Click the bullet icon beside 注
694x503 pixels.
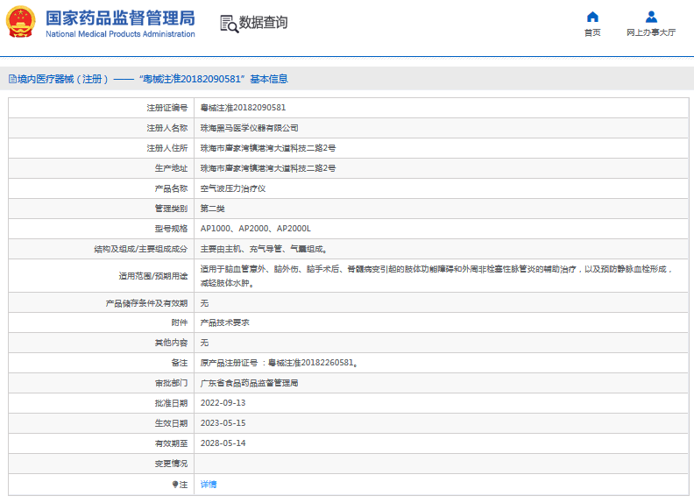pos(175,485)
